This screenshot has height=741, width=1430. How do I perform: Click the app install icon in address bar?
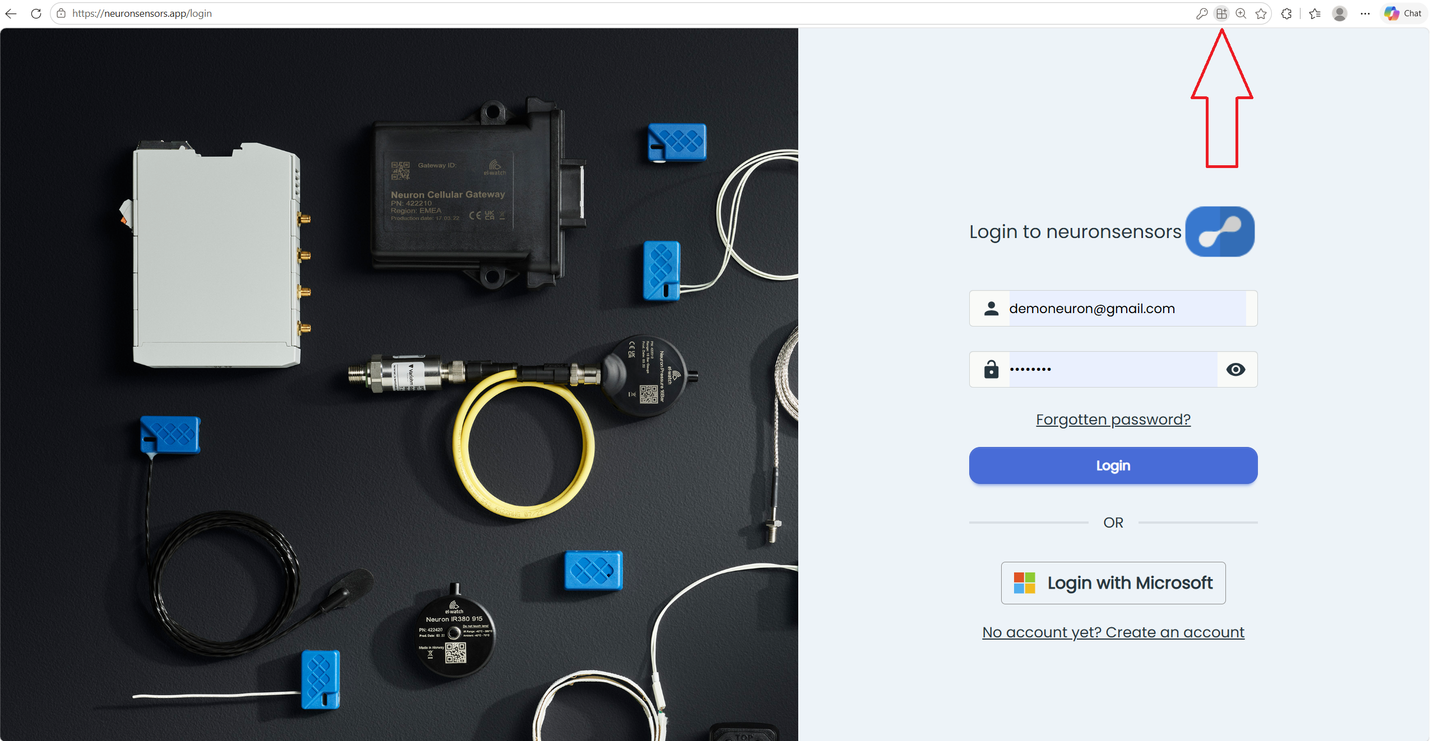click(1221, 13)
